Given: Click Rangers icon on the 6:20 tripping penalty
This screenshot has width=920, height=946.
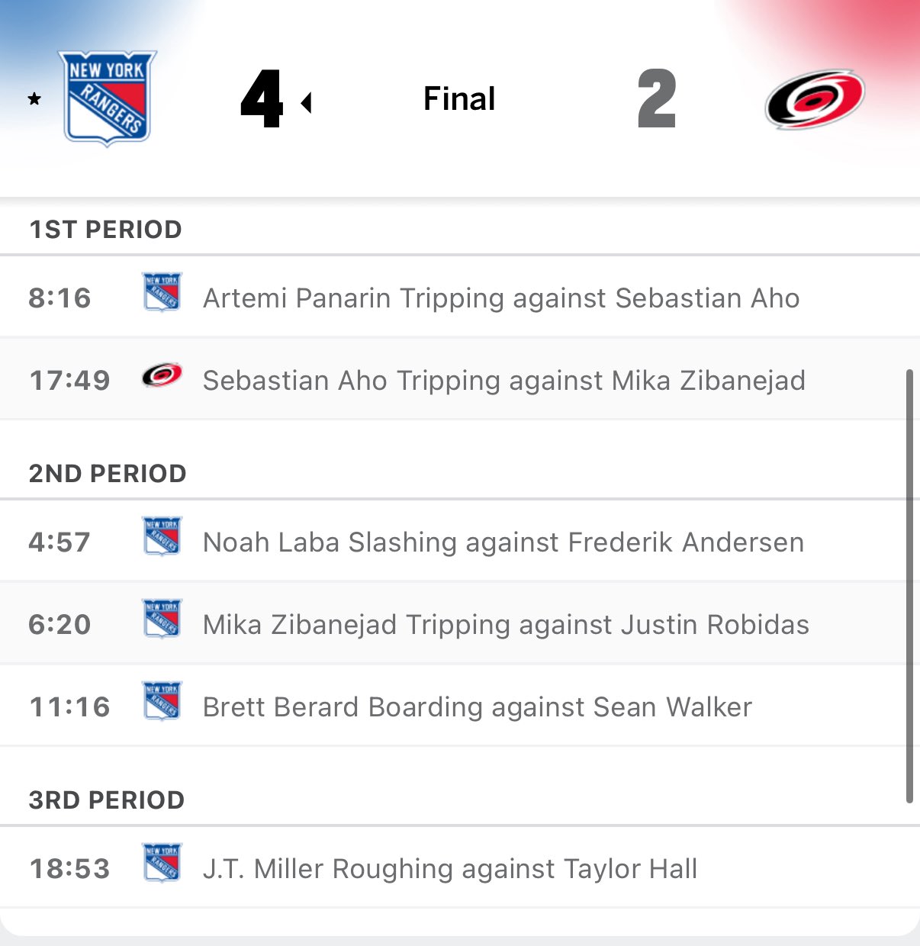Looking at the screenshot, I should click(x=162, y=619).
